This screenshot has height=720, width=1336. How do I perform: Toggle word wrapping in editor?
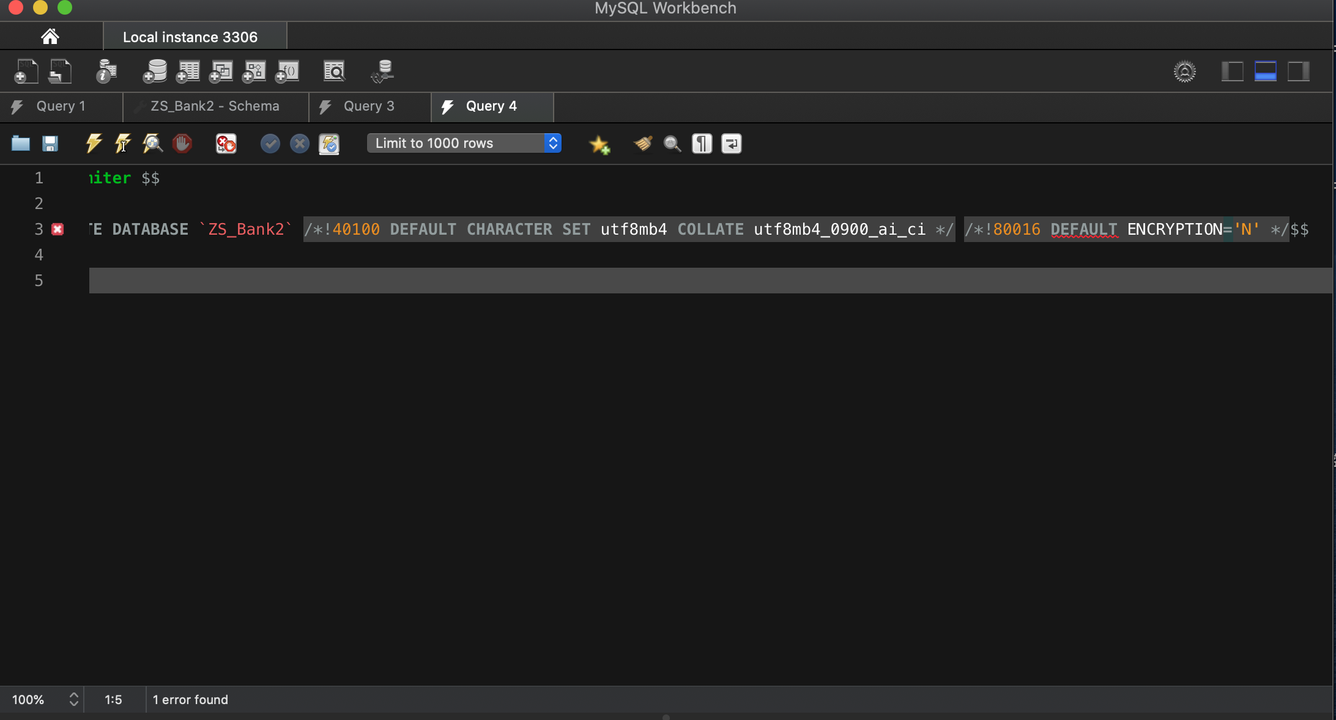click(732, 144)
